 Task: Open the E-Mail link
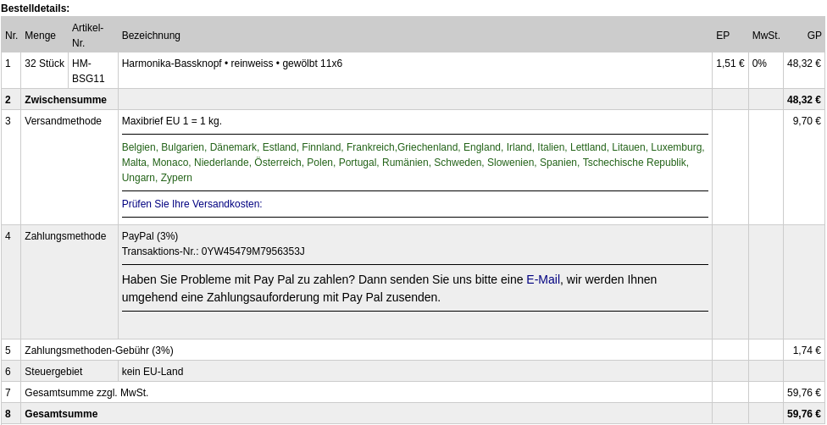(x=543, y=279)
